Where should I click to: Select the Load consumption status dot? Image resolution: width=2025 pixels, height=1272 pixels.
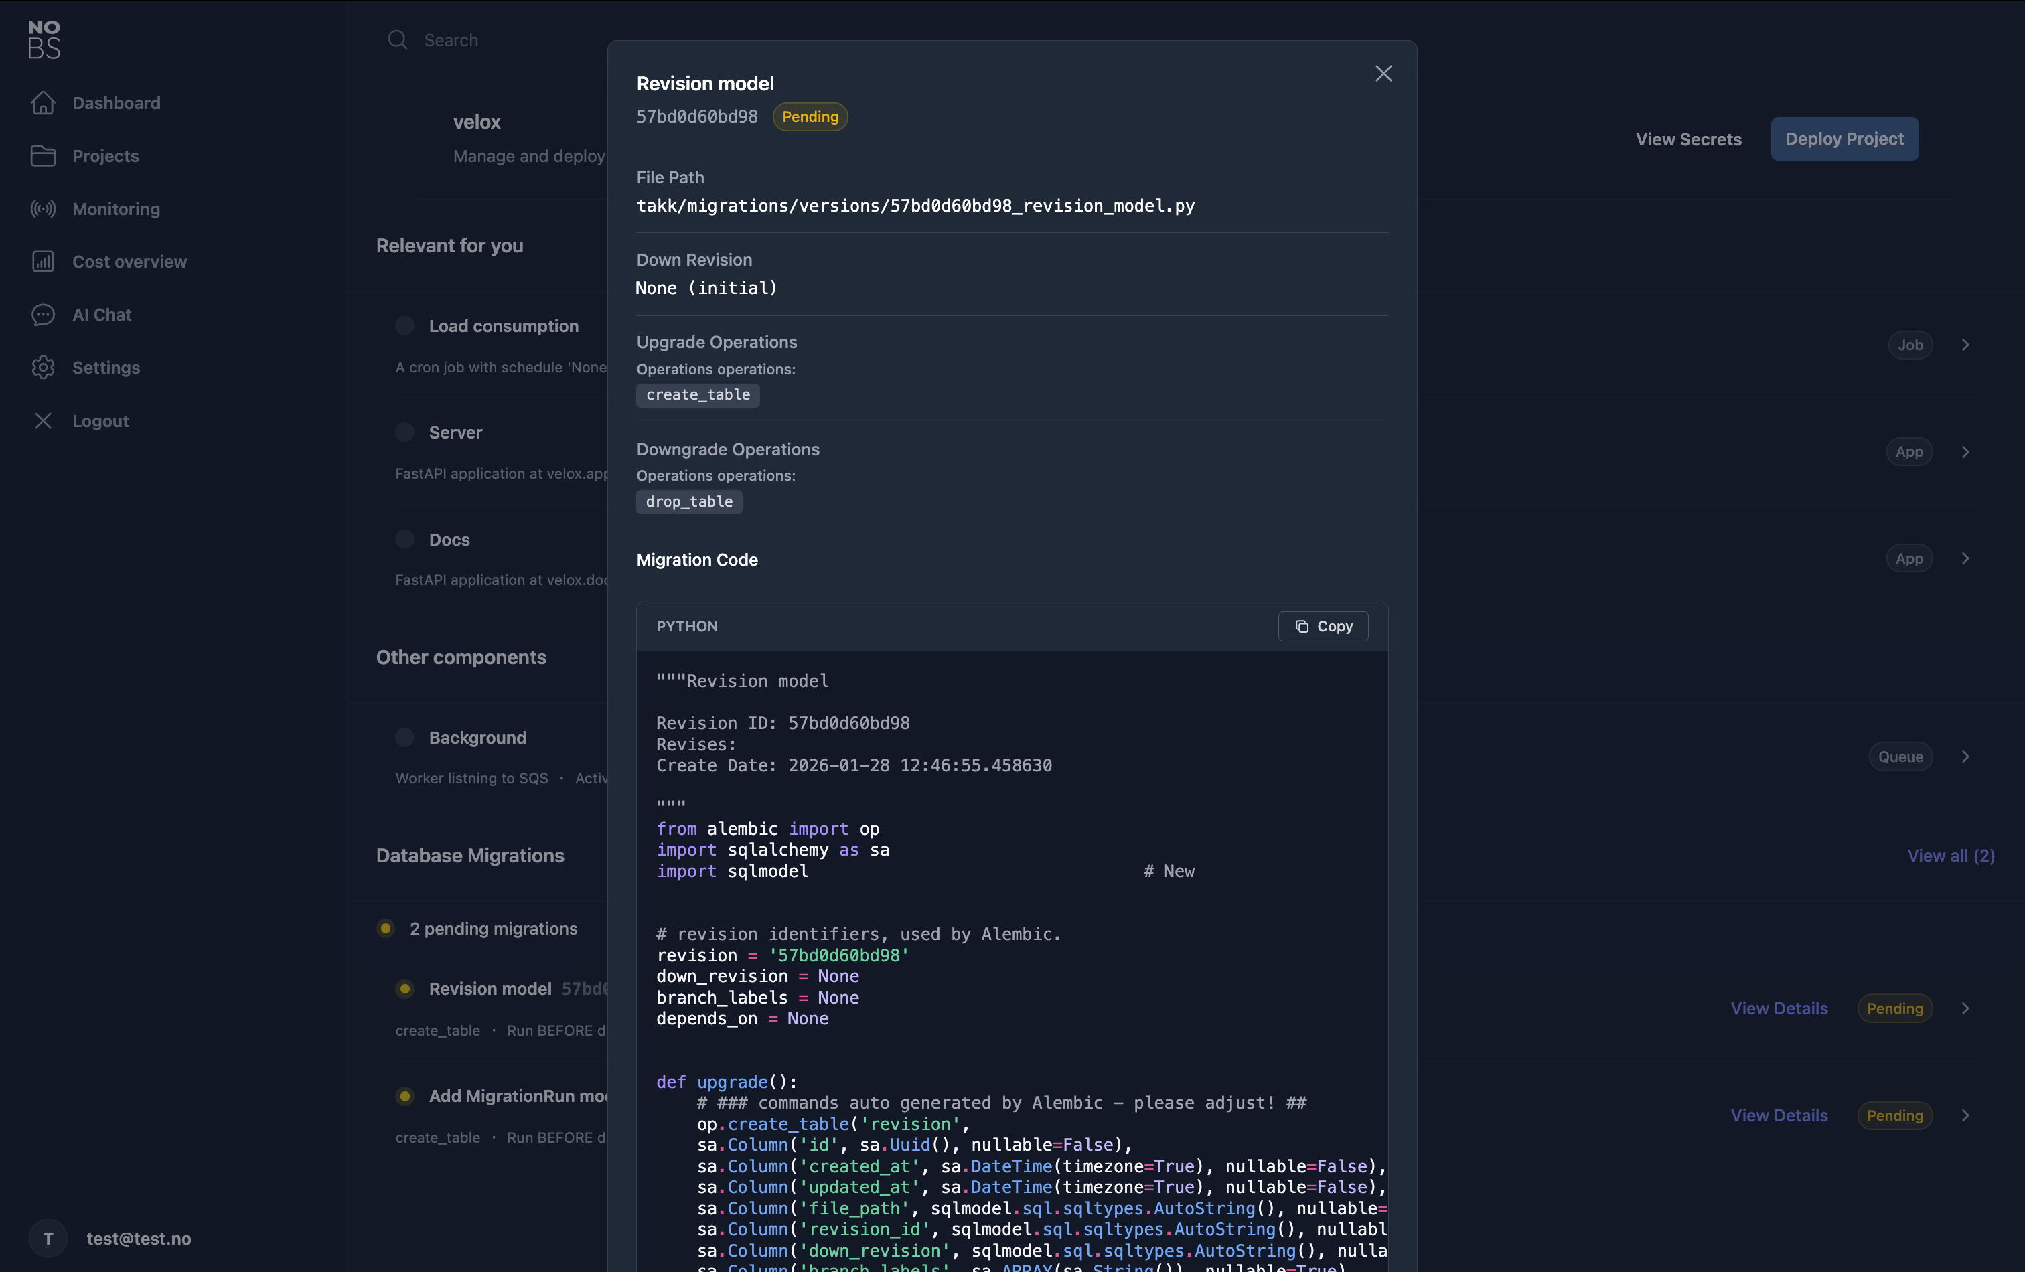point(404,326)
